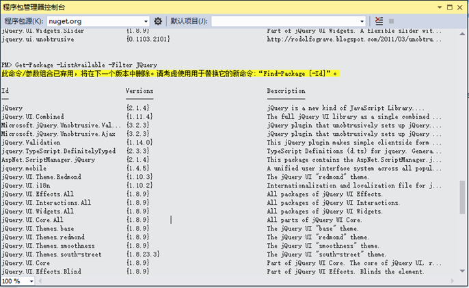Click jQuery.UI.Core.All package Id
The width and height of the screenshot is (469, 288).
tap(33, 220)
